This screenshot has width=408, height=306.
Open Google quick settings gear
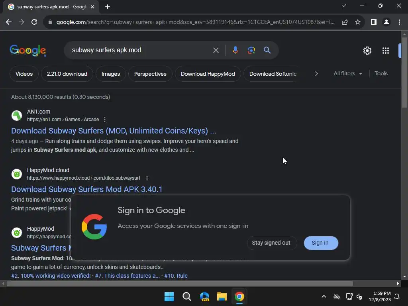point(367,51)
